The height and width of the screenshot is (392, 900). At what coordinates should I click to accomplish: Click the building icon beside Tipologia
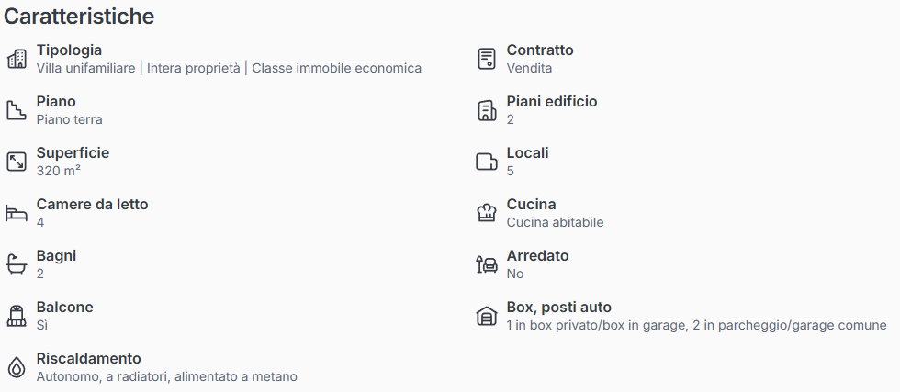pyautogui.click(x=17, y=59)
